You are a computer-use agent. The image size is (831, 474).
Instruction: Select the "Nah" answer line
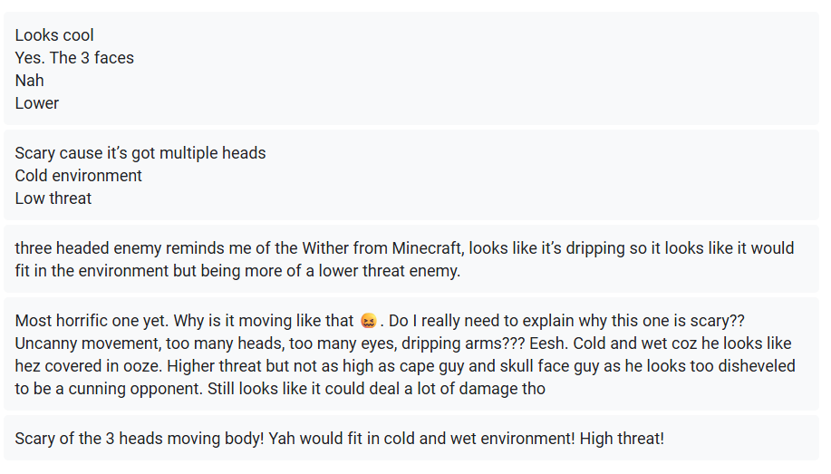point(29,81)
